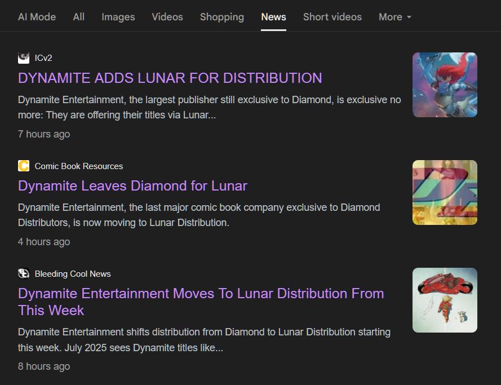Screen dimensions: 501x385
Task: Select the News tab
Action: coord(273,16)
